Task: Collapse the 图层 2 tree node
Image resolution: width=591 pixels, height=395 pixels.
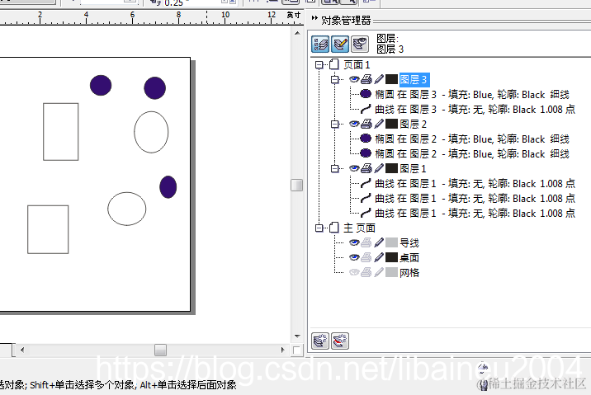Action: tap(334, 124)
